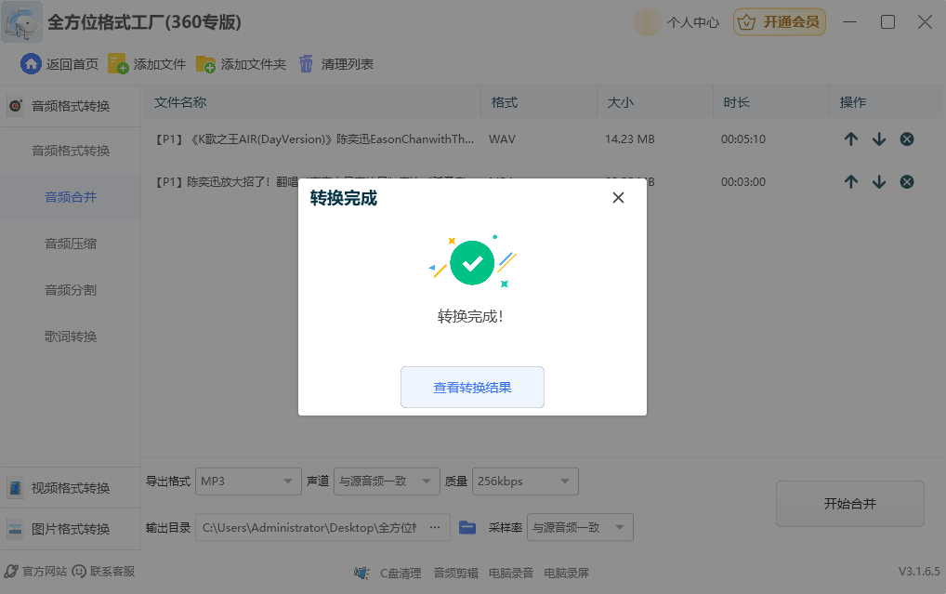The height and width of the screenshot is (594, 946).
Task: Click the 返回首页 home icon
Action: [32, 64]
